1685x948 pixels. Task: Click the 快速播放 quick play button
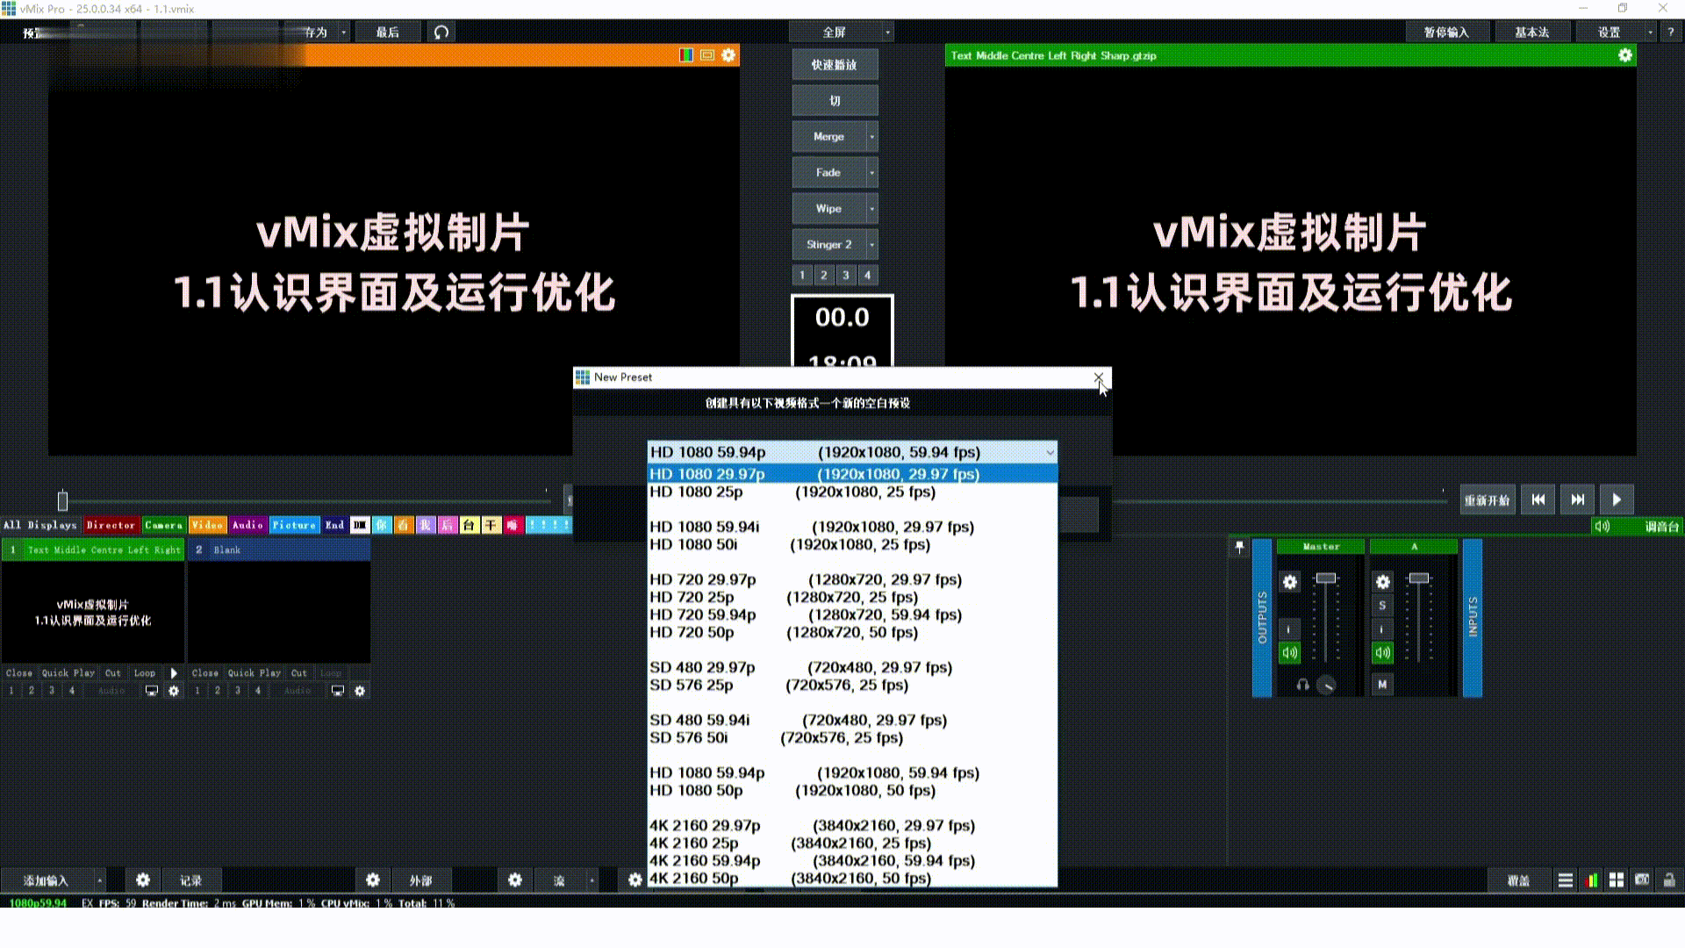click(x=834, y=65)
